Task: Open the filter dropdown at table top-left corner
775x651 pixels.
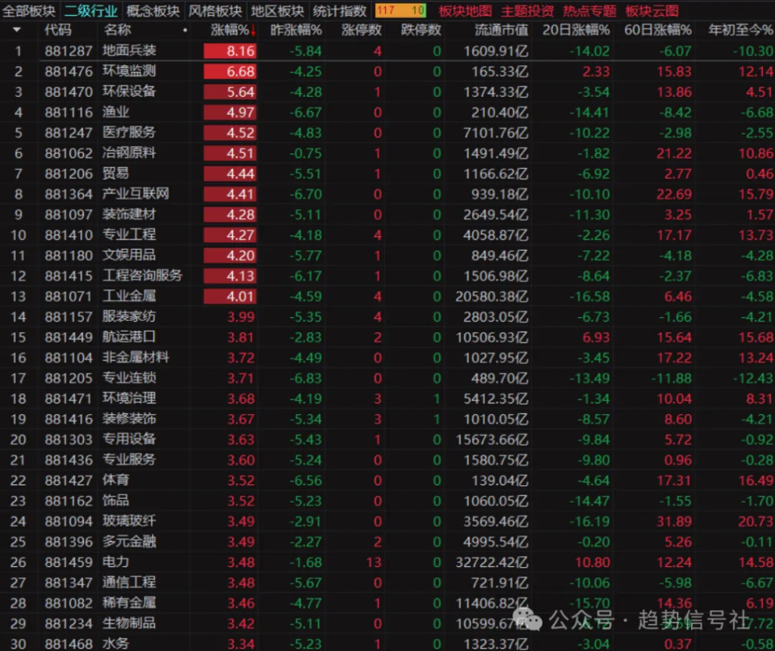Action: click(x=17, y=30)
